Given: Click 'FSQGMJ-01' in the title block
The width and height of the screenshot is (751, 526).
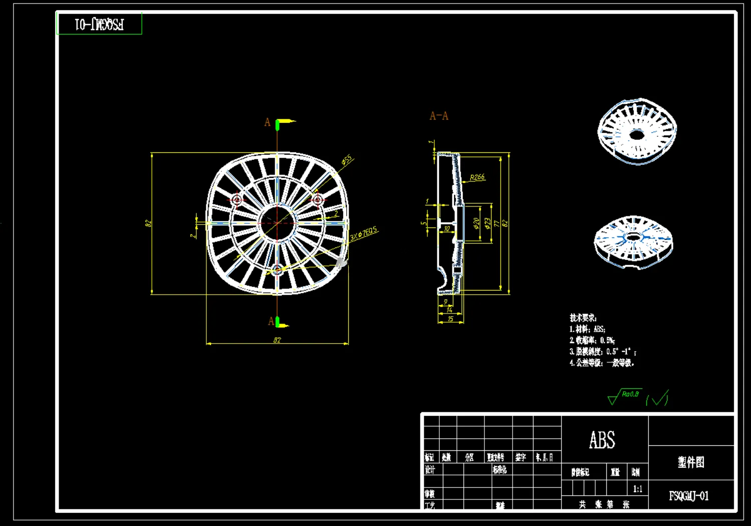Looking at the screenshot, I should tap(689, 496).
